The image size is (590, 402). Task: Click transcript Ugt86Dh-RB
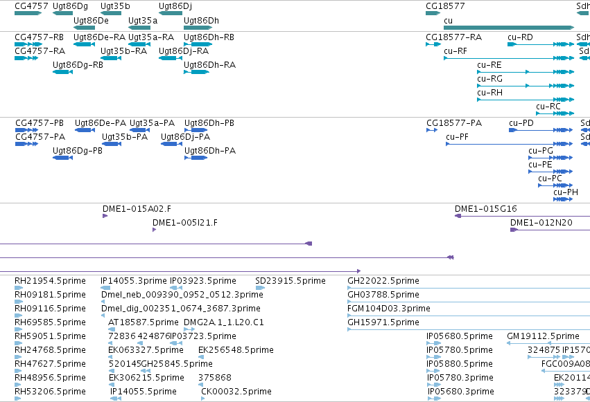[209, 37]
